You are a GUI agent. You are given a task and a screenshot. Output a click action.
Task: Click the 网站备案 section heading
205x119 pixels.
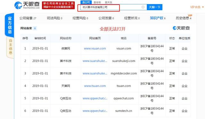[26, 28]
